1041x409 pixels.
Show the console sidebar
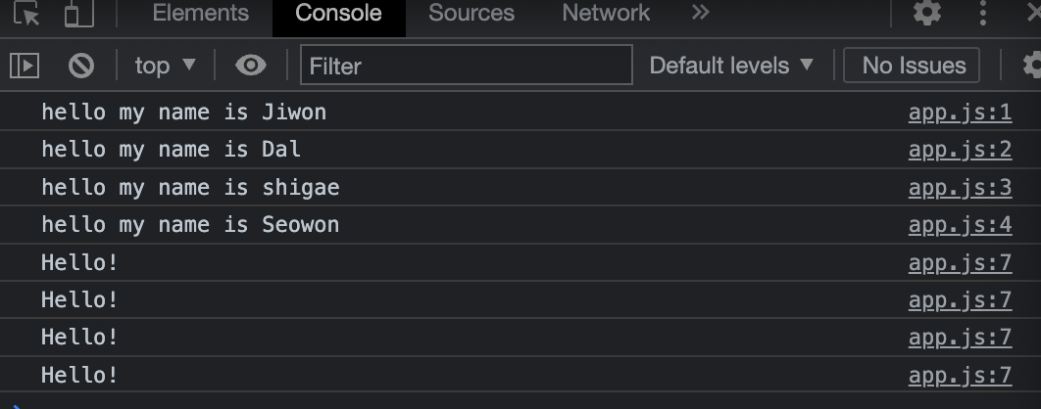[25, 66]
